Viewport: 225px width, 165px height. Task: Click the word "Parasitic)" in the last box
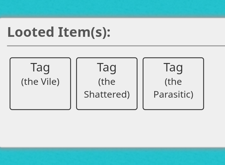coord(173,95)
